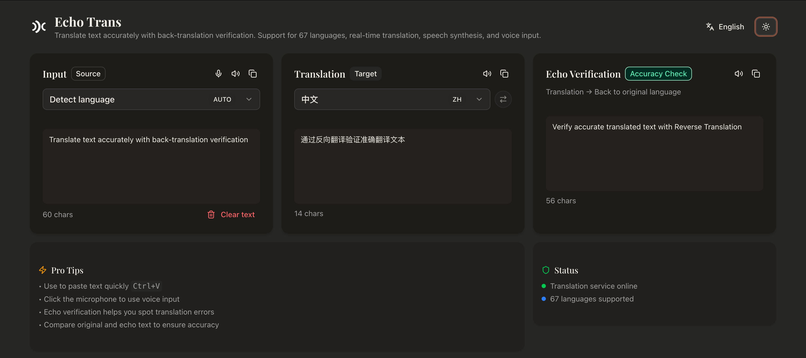Swap translation languages with the arrows icon
Viewport: 806px width, 358px height.
click(503, 99)
